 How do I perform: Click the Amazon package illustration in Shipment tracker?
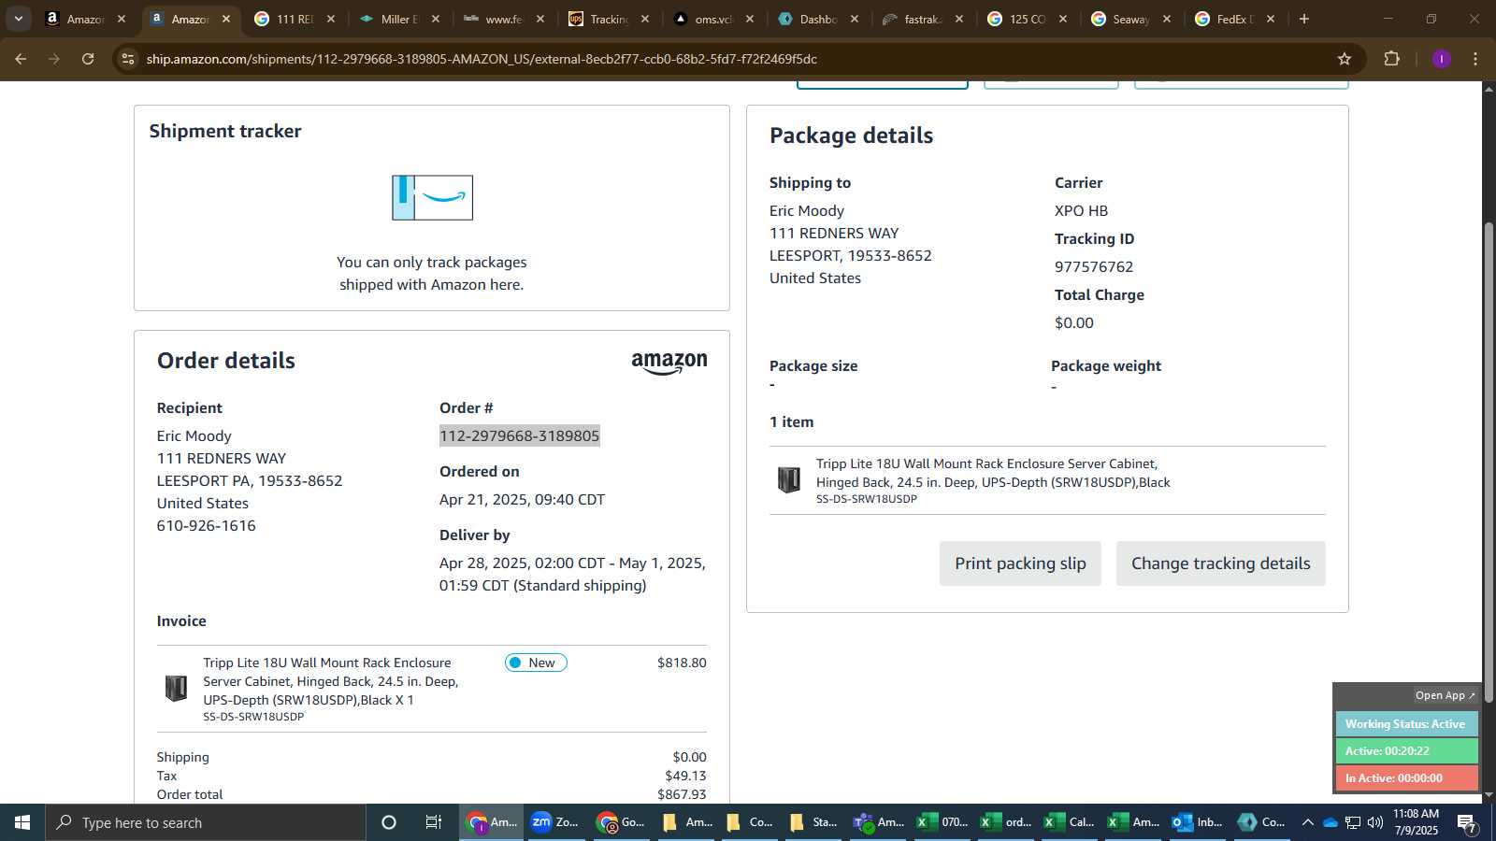click(x=432, y=197)
